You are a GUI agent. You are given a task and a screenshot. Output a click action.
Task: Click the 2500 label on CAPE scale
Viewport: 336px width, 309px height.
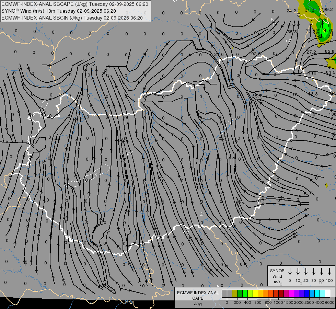pyautogui.click(x=309, y=302)
